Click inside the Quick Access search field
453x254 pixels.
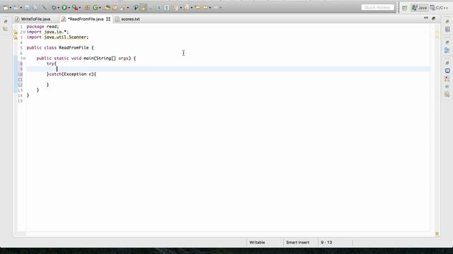click(x=377, y=8)
